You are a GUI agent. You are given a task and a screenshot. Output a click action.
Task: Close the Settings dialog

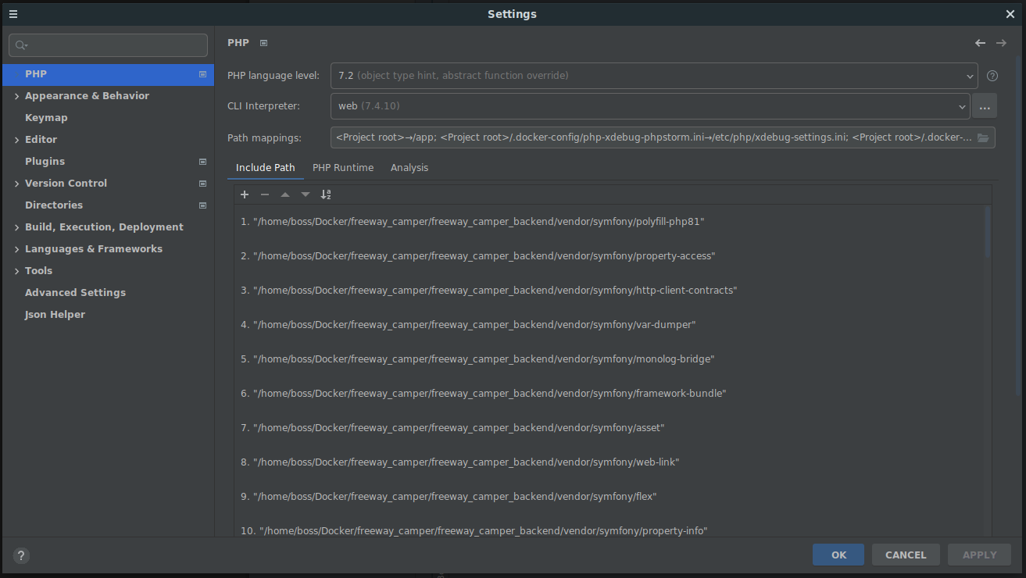click(1010, 14)
